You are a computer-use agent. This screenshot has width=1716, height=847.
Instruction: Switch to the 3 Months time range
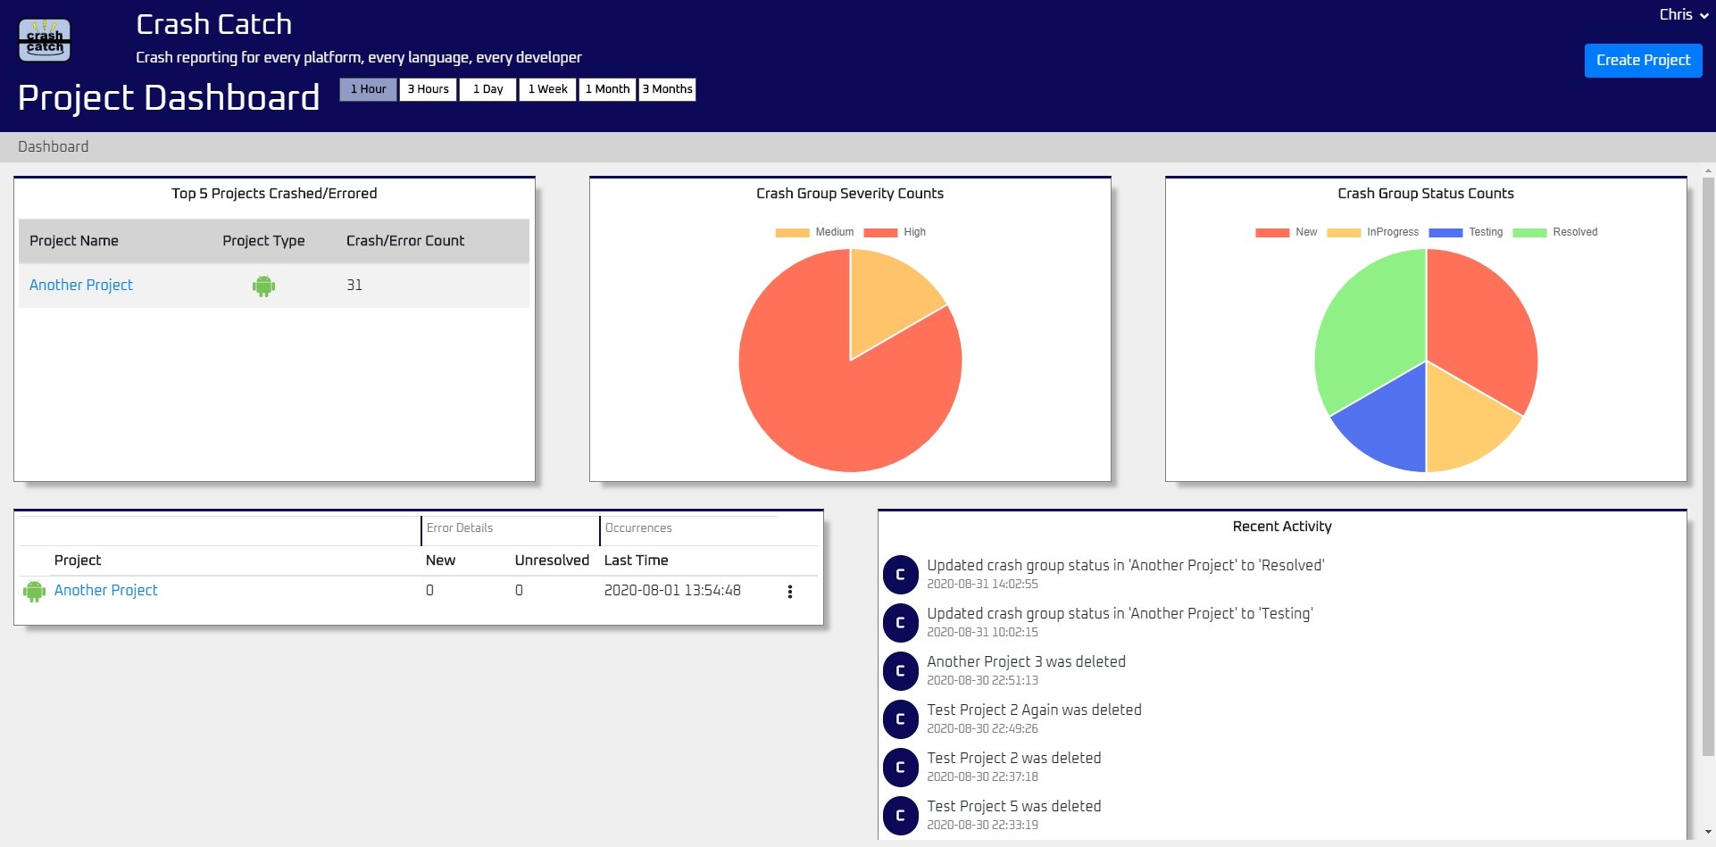[667, 89]
